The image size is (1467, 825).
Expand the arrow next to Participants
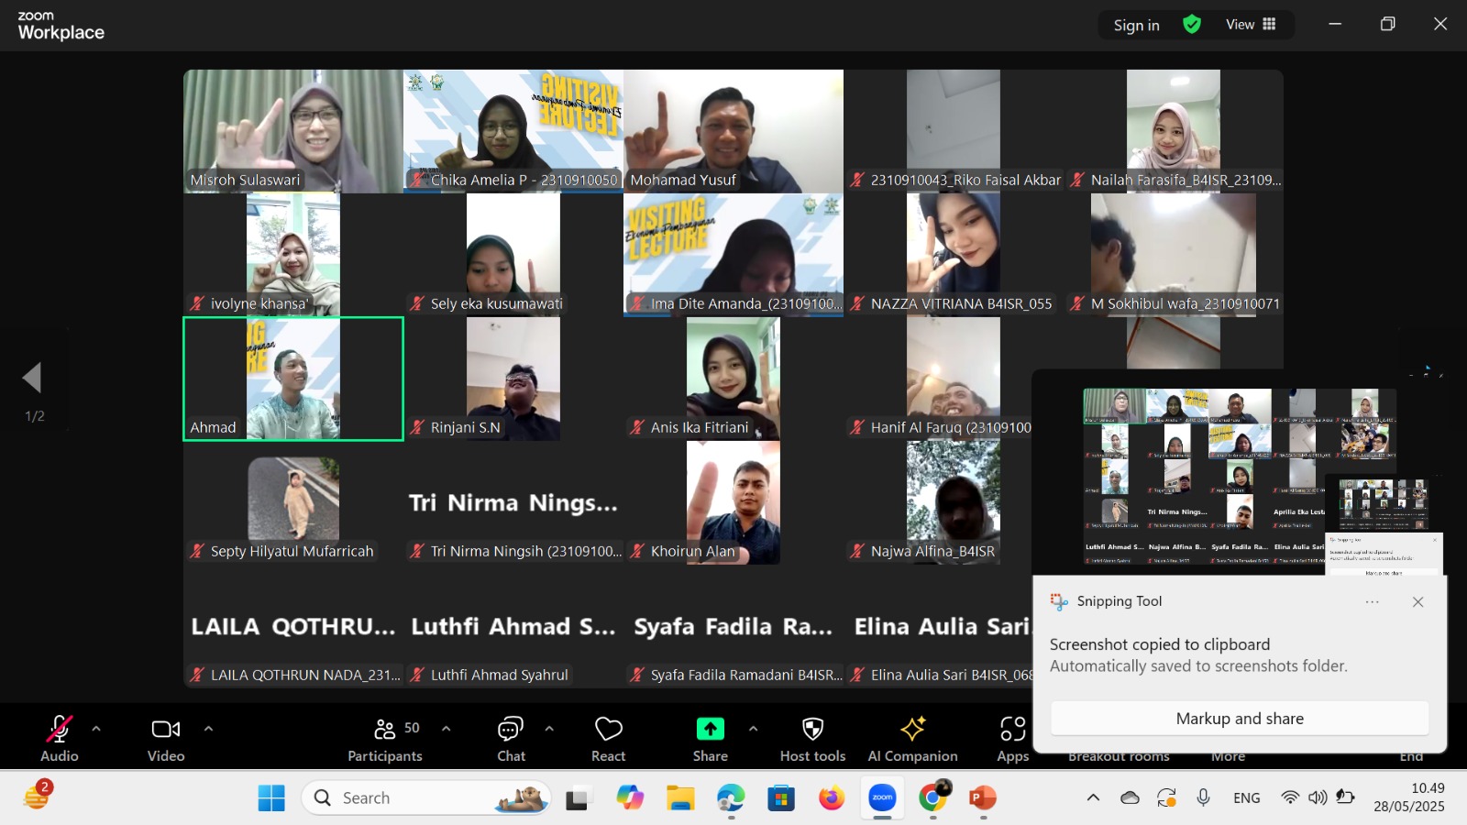tap(447, 729)
